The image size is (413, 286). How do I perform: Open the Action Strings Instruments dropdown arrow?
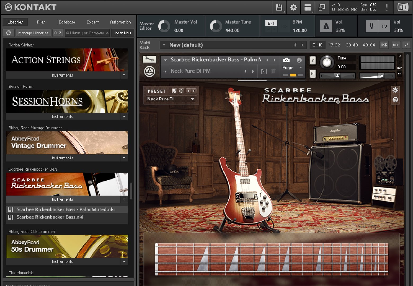(124, 75)
